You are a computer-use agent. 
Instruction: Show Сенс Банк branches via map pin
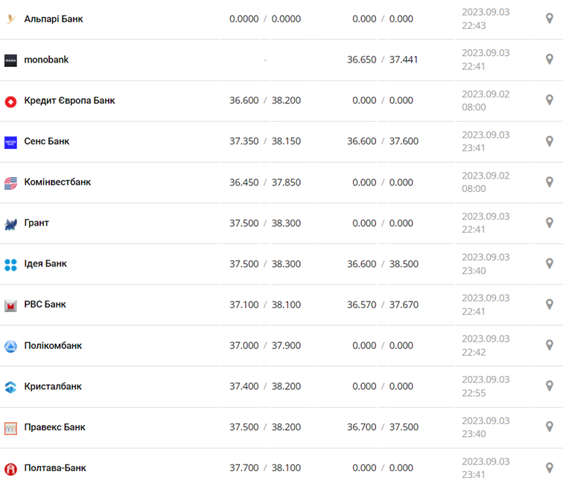550,141
